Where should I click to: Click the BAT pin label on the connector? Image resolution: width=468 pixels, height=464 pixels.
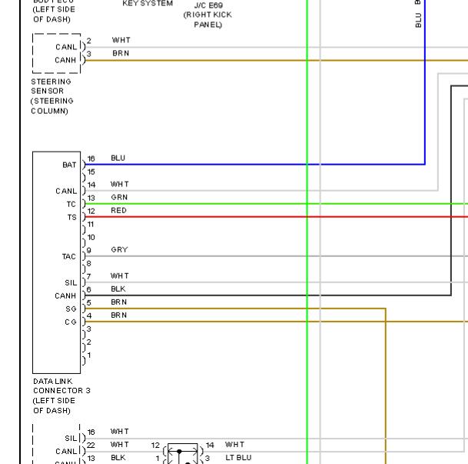pyautogui.click(x=69, y=165)
